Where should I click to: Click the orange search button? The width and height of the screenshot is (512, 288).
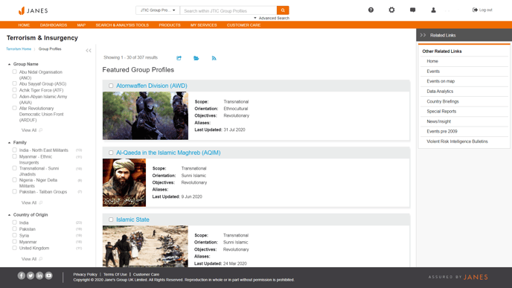click(x=283, y=10)
